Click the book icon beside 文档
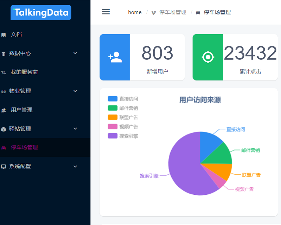 click(4, 34)
